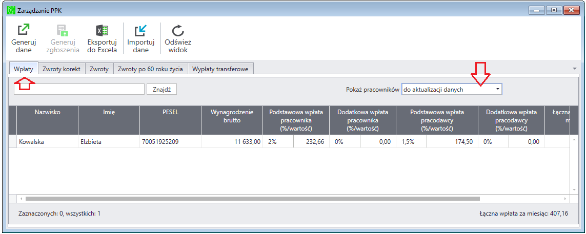The height and width of the screenshot is (234, 586).
Task: Open the Importuj dane tool
Action: tap(142, 38)
